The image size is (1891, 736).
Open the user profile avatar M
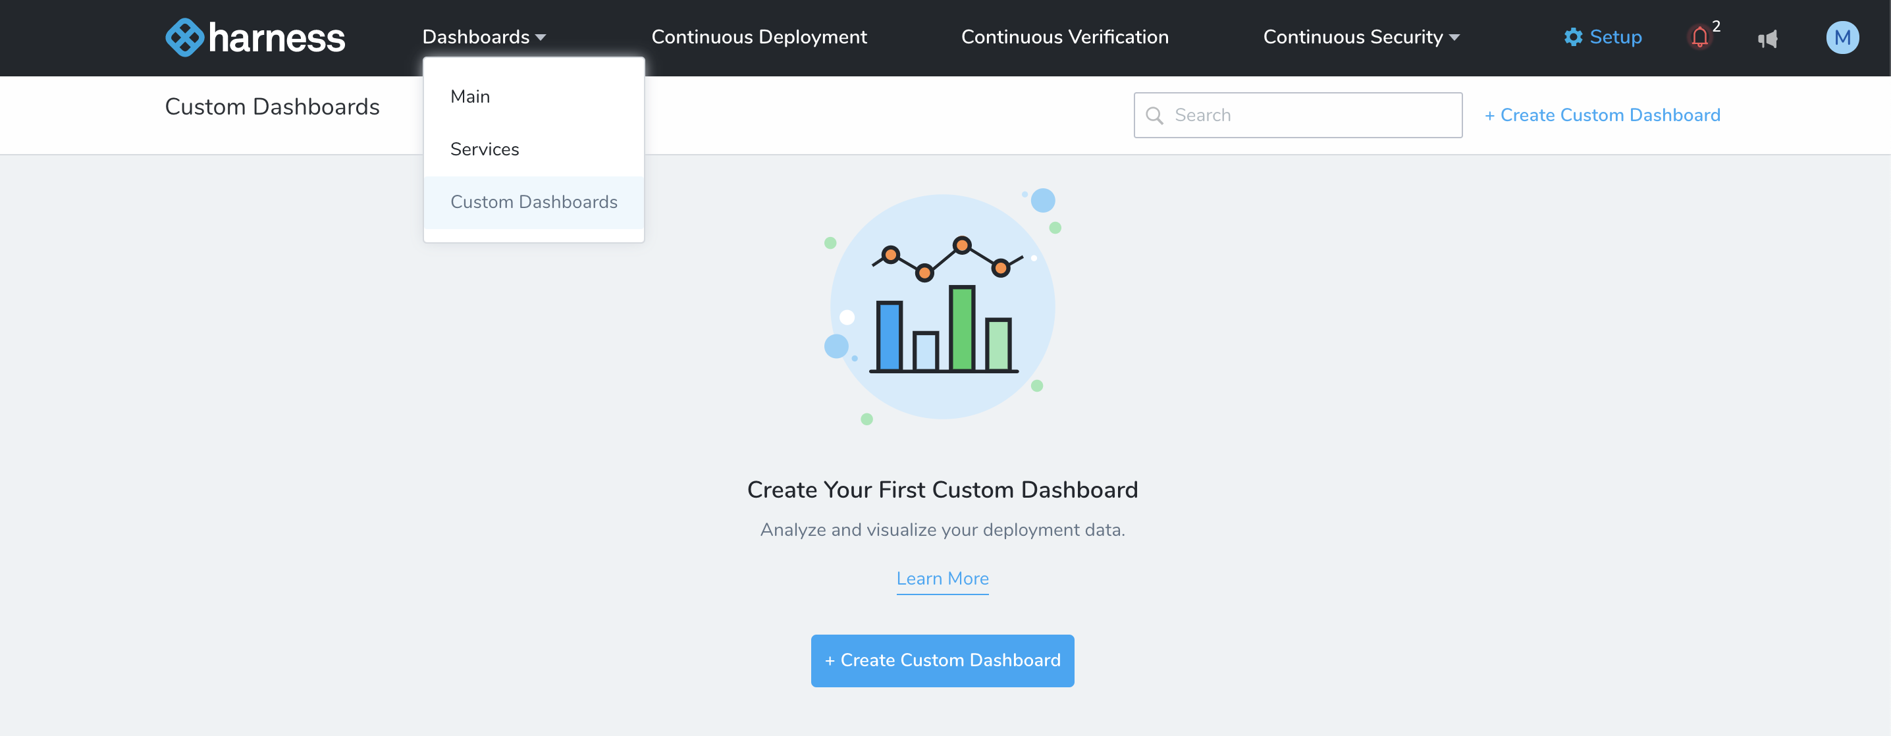click(x=1842, y=38)
